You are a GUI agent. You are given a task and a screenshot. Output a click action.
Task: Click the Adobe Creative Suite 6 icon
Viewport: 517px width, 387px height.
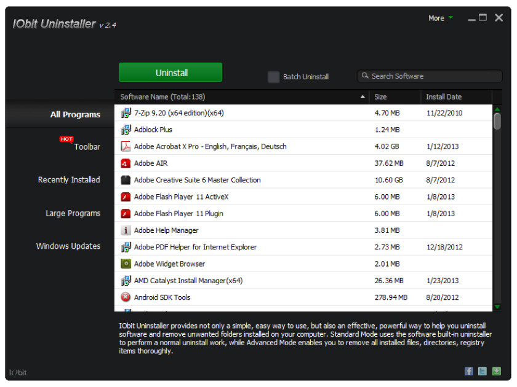coord(126,180)
